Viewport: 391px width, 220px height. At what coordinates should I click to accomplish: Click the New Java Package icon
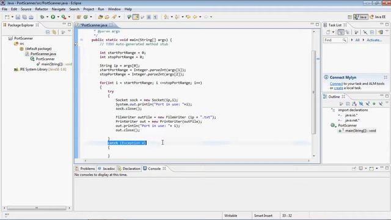pyautogui.click(x=79, y=17)
